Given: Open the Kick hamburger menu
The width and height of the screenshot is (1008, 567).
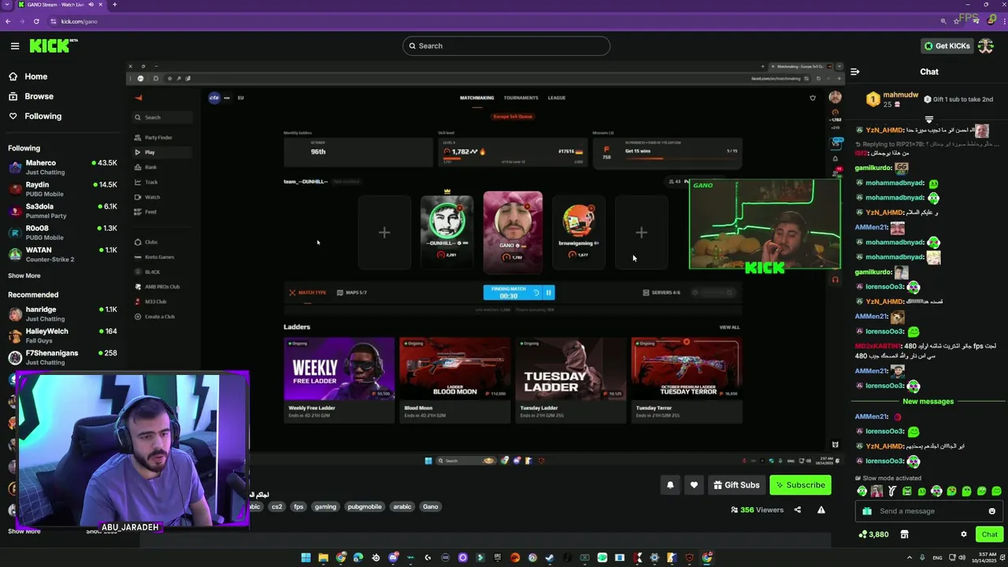Looking at the screenshot, I should [x=14, y=46].
